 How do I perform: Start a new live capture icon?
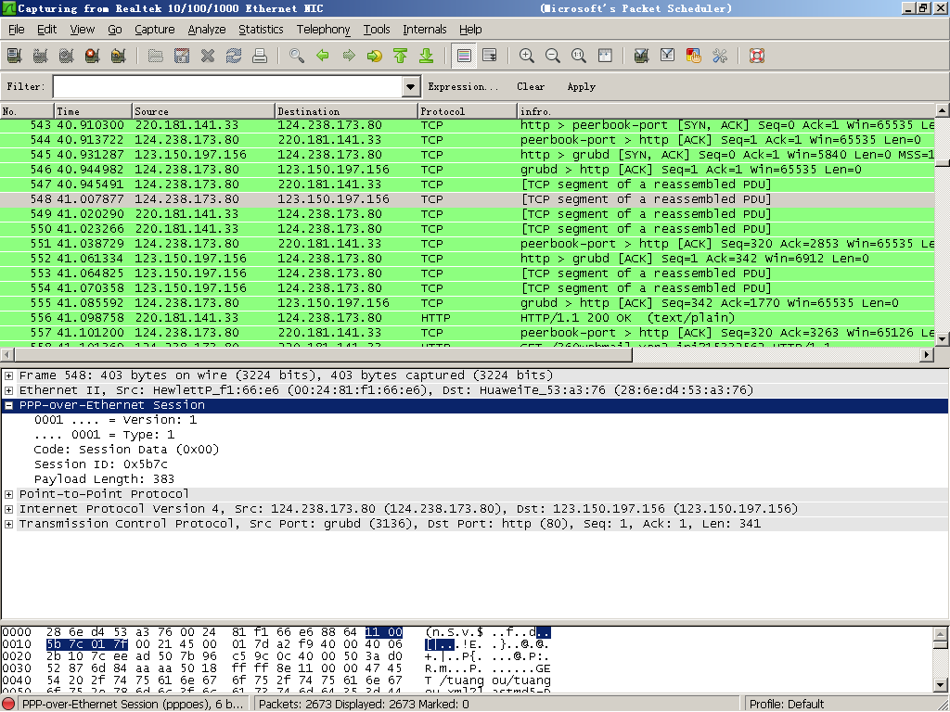click(67, 56)
